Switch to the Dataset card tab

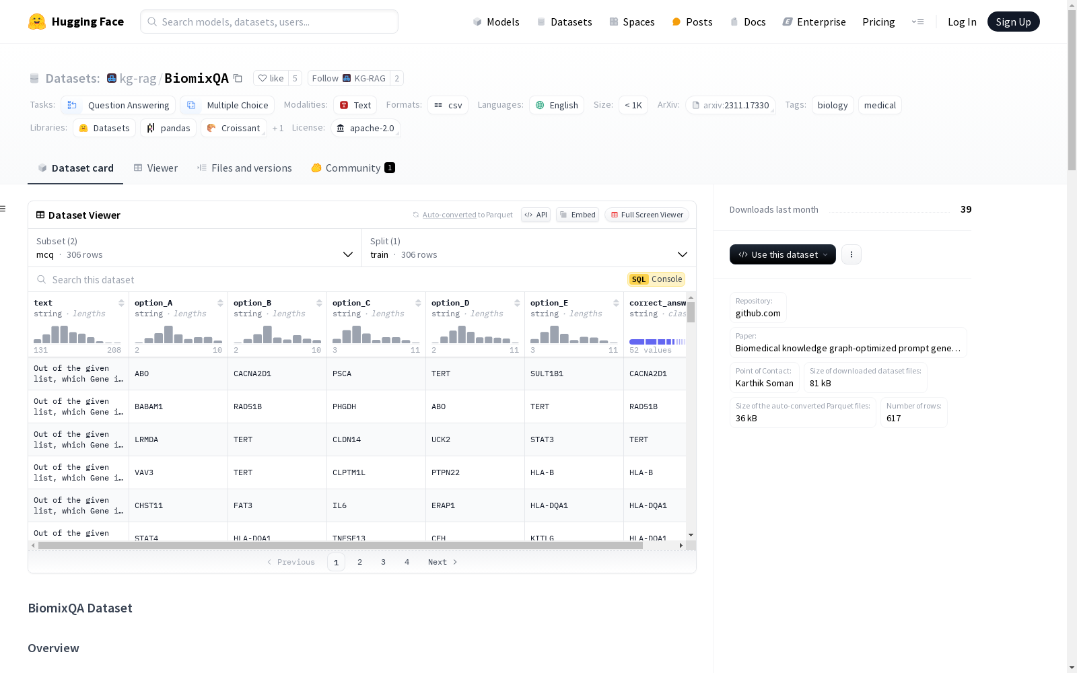(75, 168)
